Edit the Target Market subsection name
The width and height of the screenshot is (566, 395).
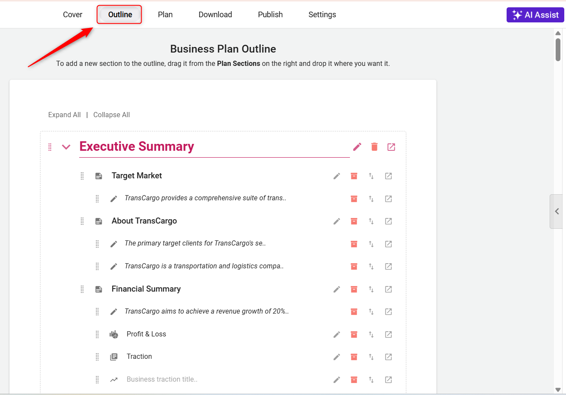(337, 176)
